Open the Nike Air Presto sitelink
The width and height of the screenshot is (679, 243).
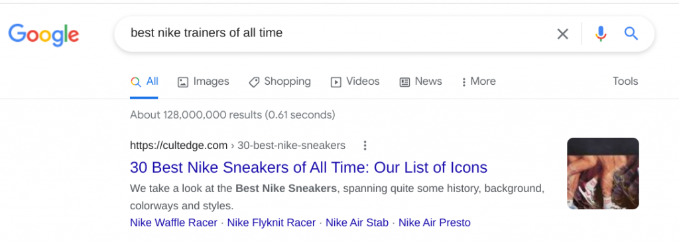click(434, 222)
